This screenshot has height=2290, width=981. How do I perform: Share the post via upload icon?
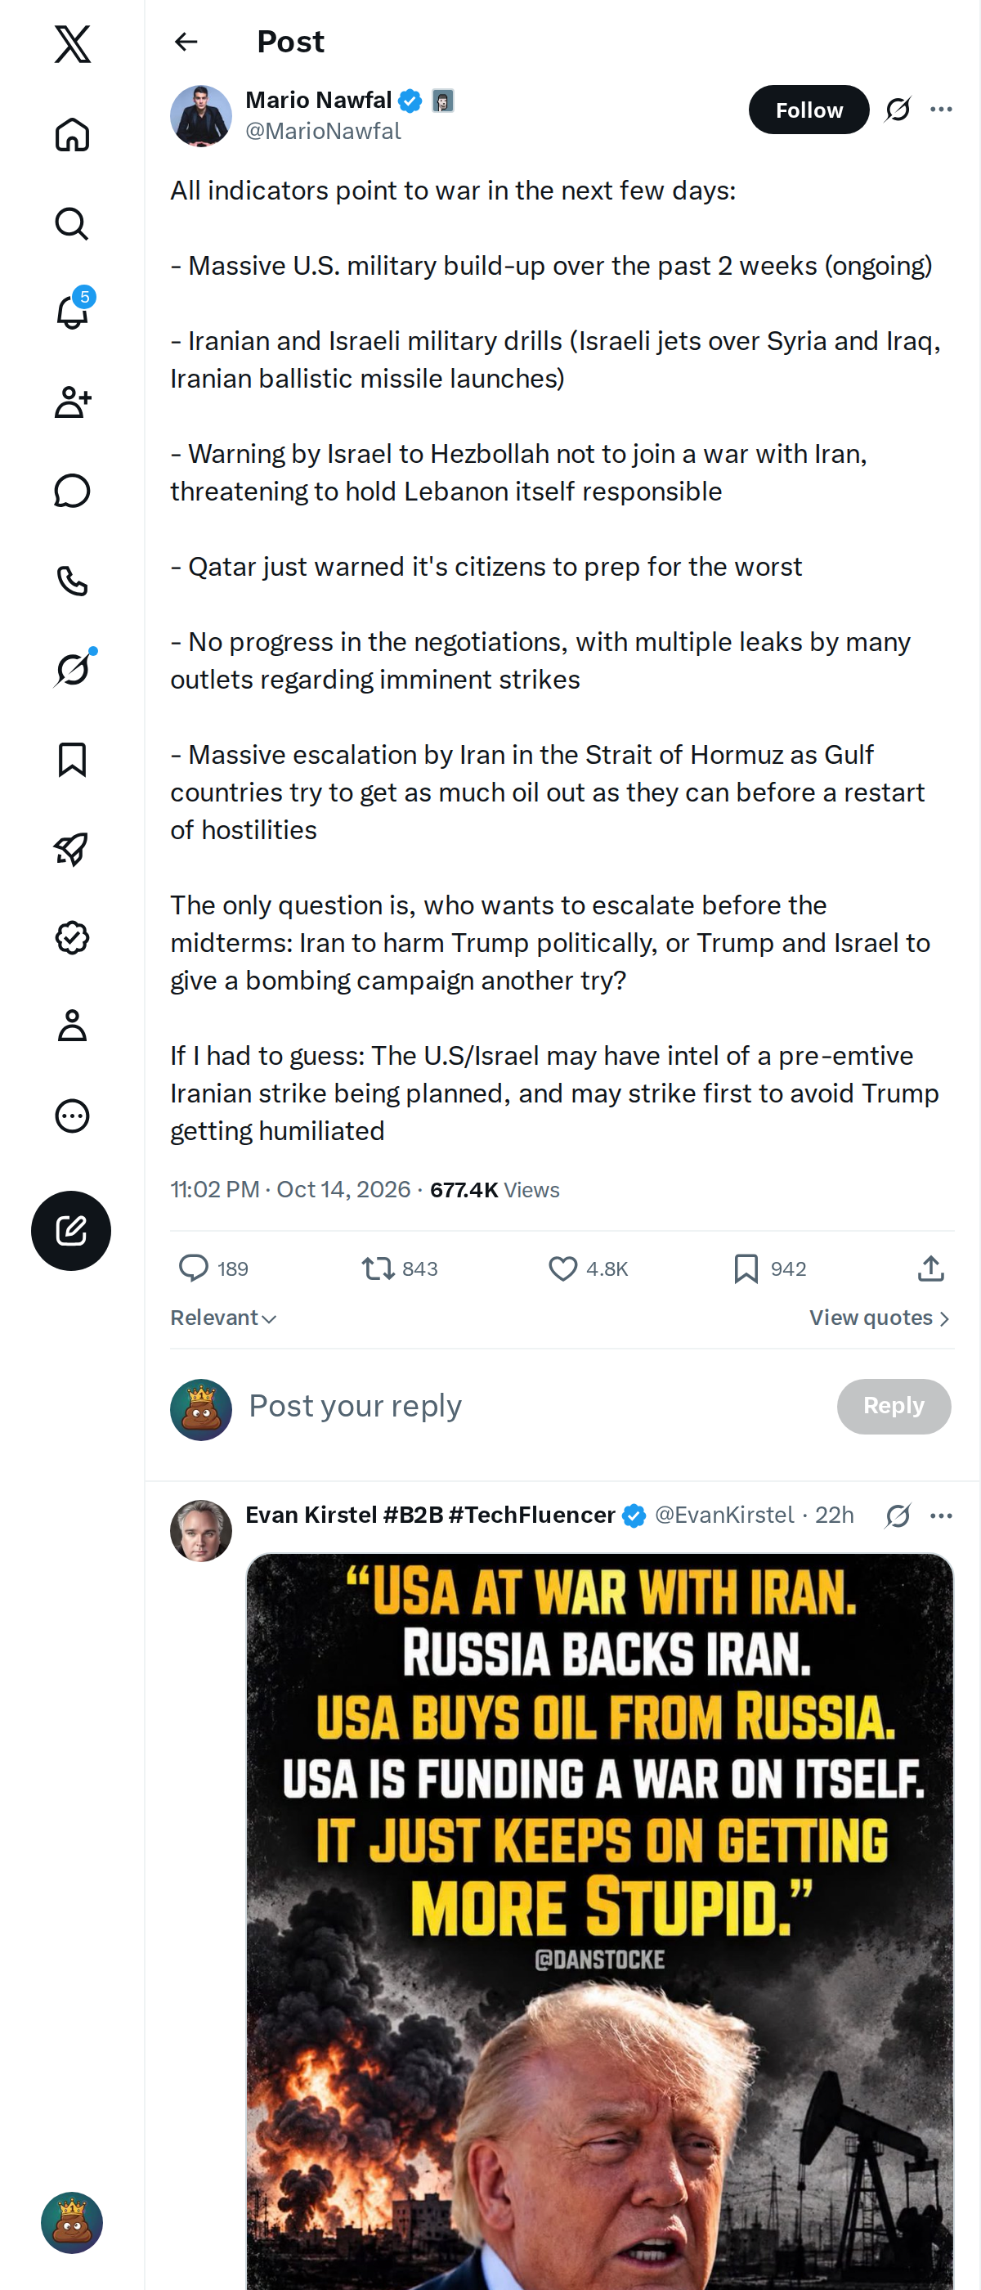click(930, 1268)
